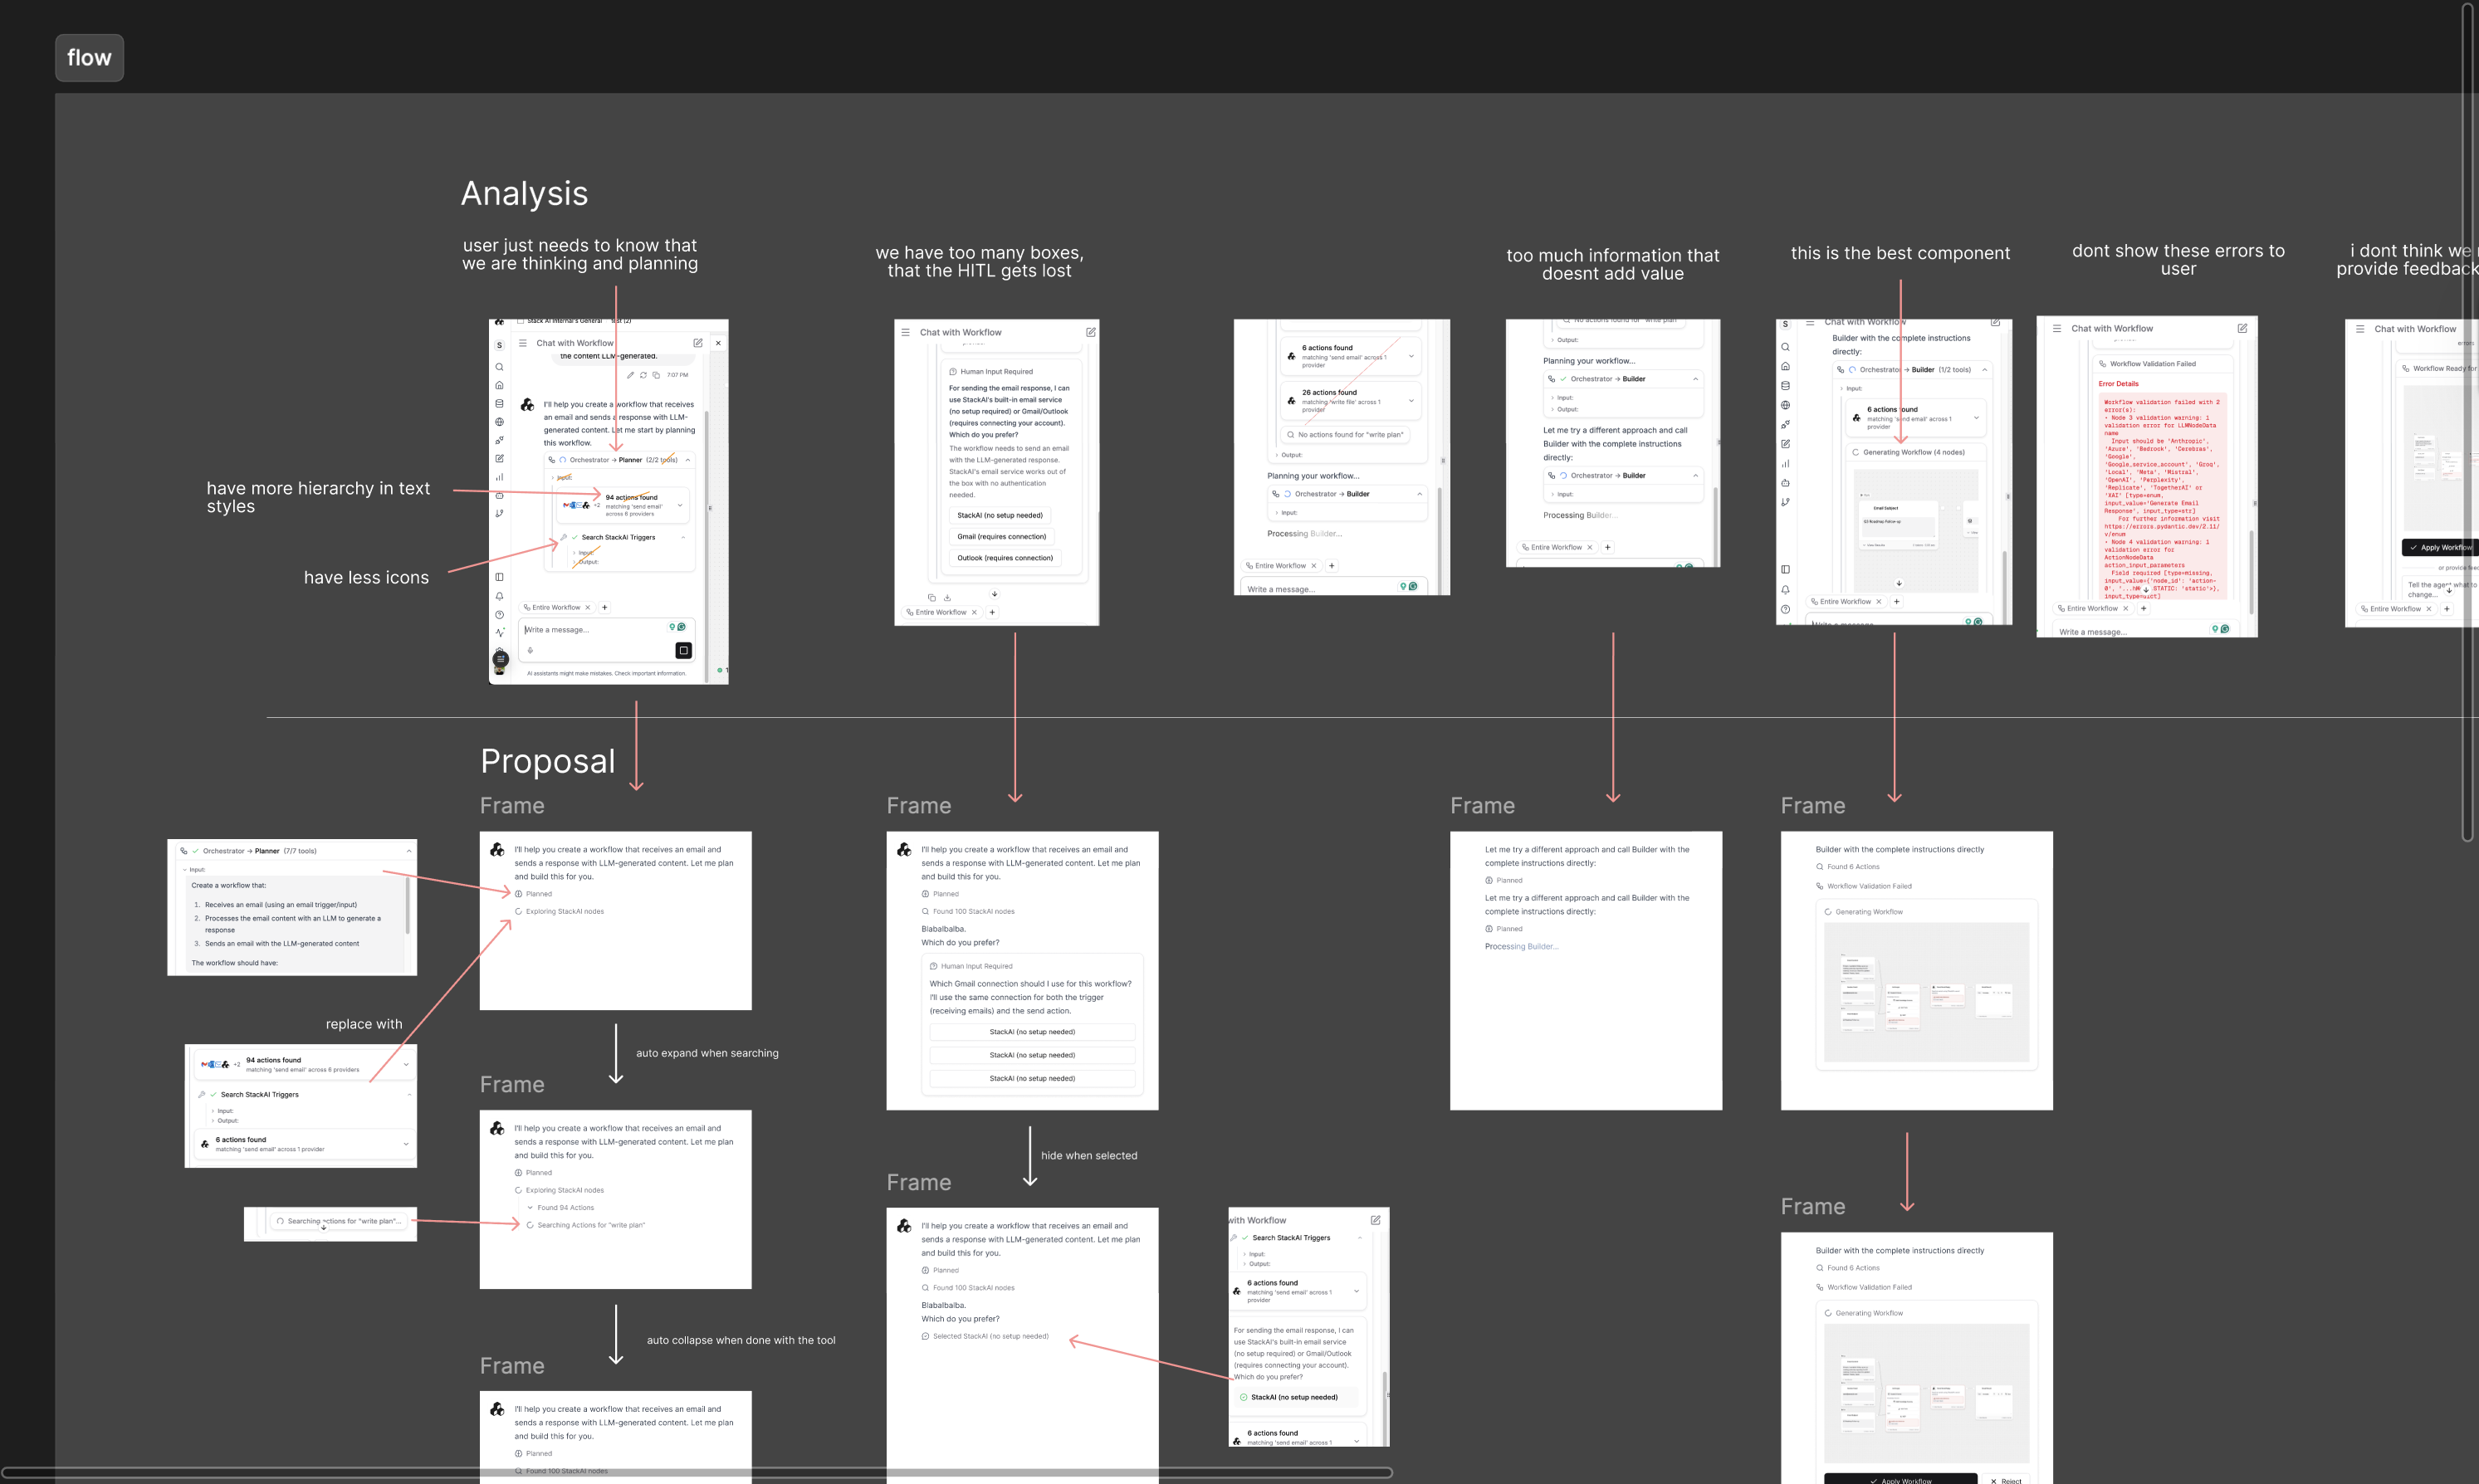This screenshot has height=1484, width=2479.
Task: Remove the 'Entire Workflow' chip below the Human Input card
Action: point(974,612)
